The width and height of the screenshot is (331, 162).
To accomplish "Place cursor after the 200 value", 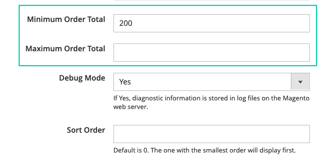I will pos(133,23).
